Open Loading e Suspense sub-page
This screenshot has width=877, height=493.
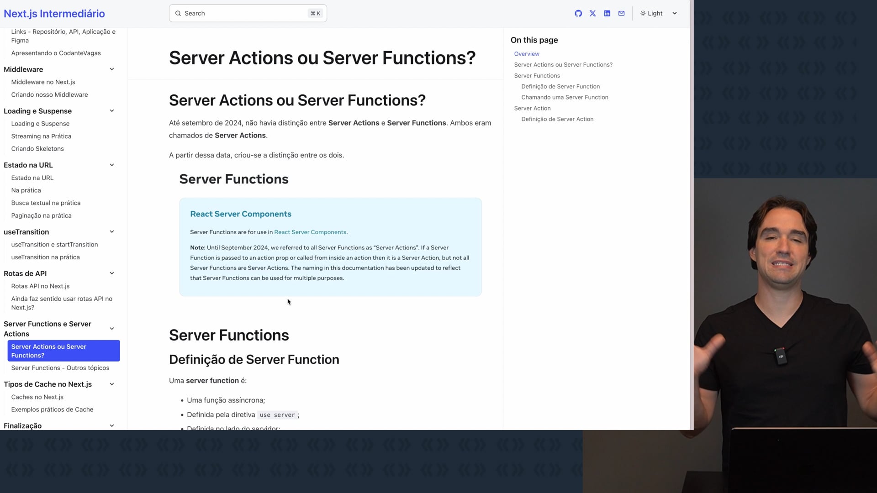40,124
